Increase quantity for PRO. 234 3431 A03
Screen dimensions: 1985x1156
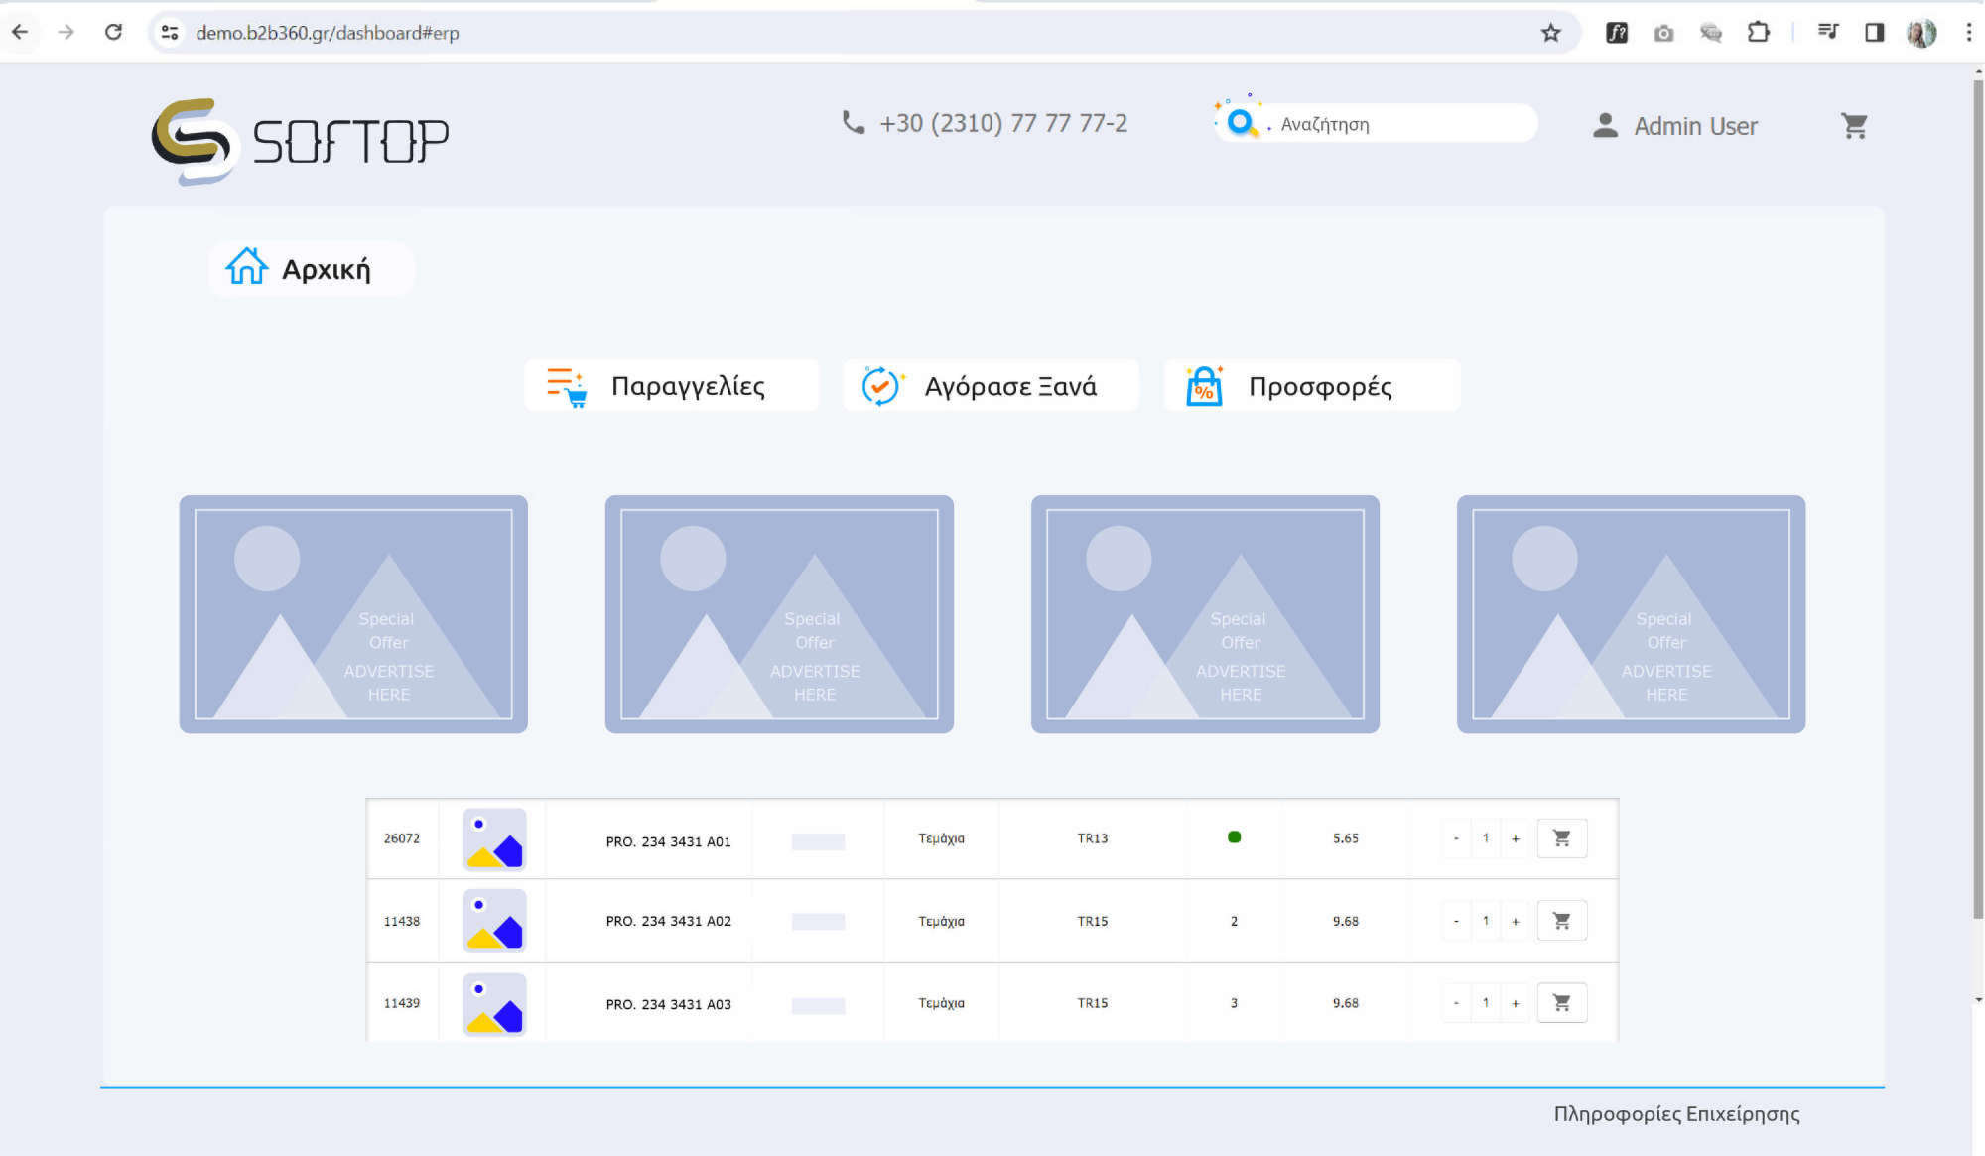(x=1515, y=1003)
